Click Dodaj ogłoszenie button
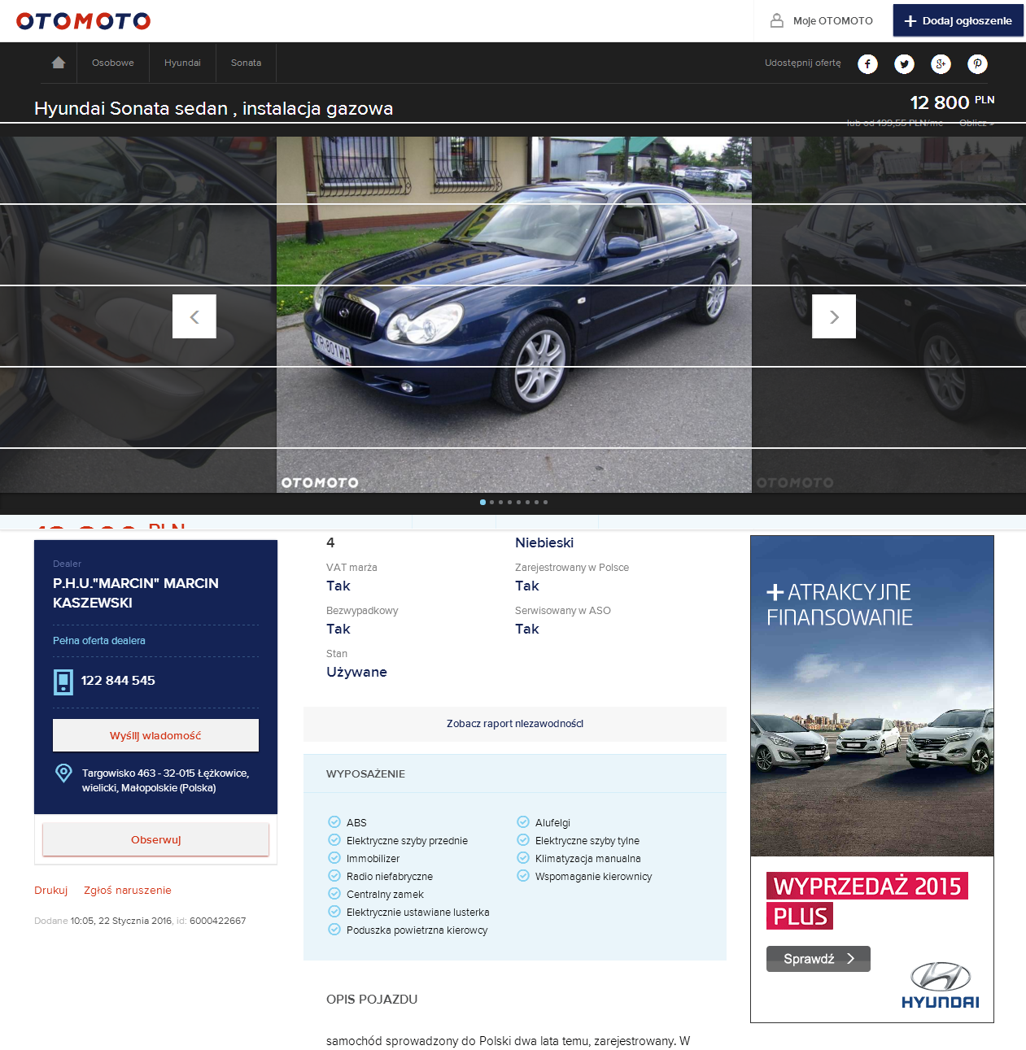Screen dimensions: 1026x1050 coord(958,20)
